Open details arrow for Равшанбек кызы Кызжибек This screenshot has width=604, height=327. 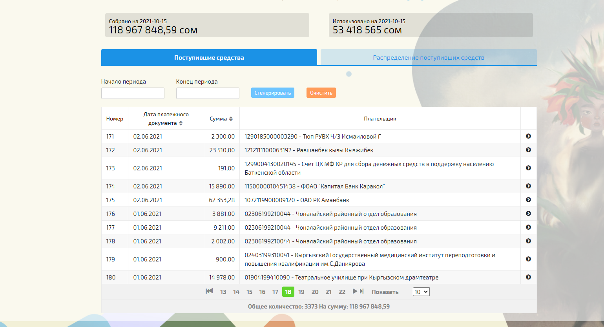click(x=528, y=150)
